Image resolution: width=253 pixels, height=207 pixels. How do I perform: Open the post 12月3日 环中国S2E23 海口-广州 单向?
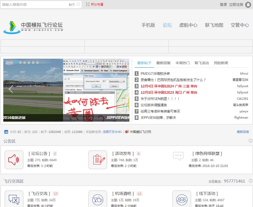169,92
